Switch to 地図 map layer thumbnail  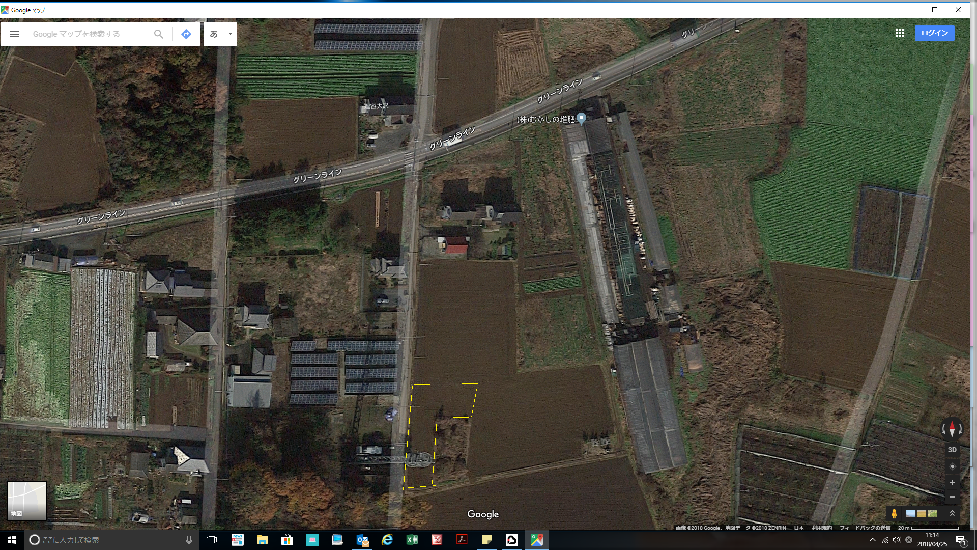[26, 501]
